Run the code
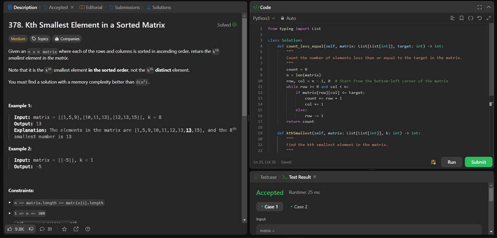Screen dimensions: 497x238 451,162
